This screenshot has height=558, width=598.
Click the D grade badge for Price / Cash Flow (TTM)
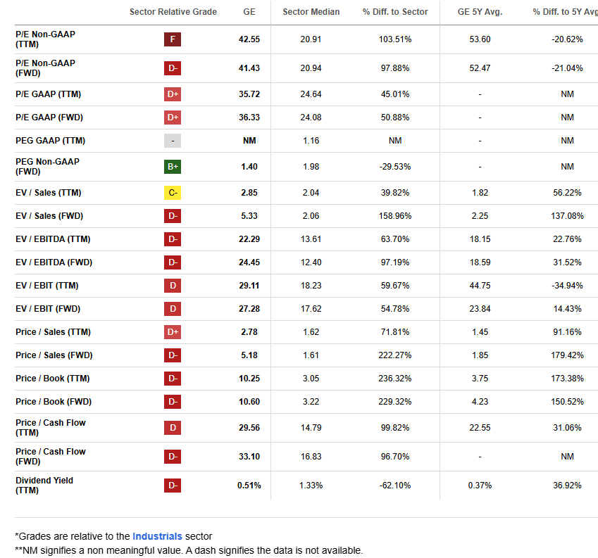tap(173, 427)
